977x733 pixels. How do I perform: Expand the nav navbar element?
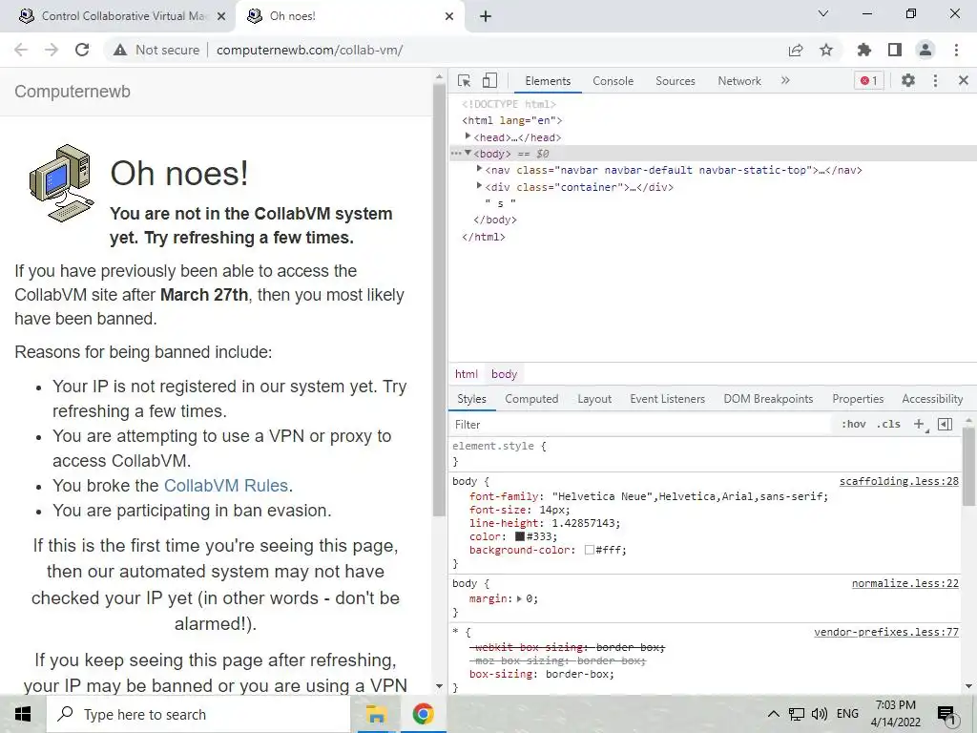479,169
